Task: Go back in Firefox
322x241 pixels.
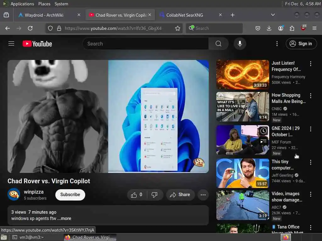Action: point(8,28)
